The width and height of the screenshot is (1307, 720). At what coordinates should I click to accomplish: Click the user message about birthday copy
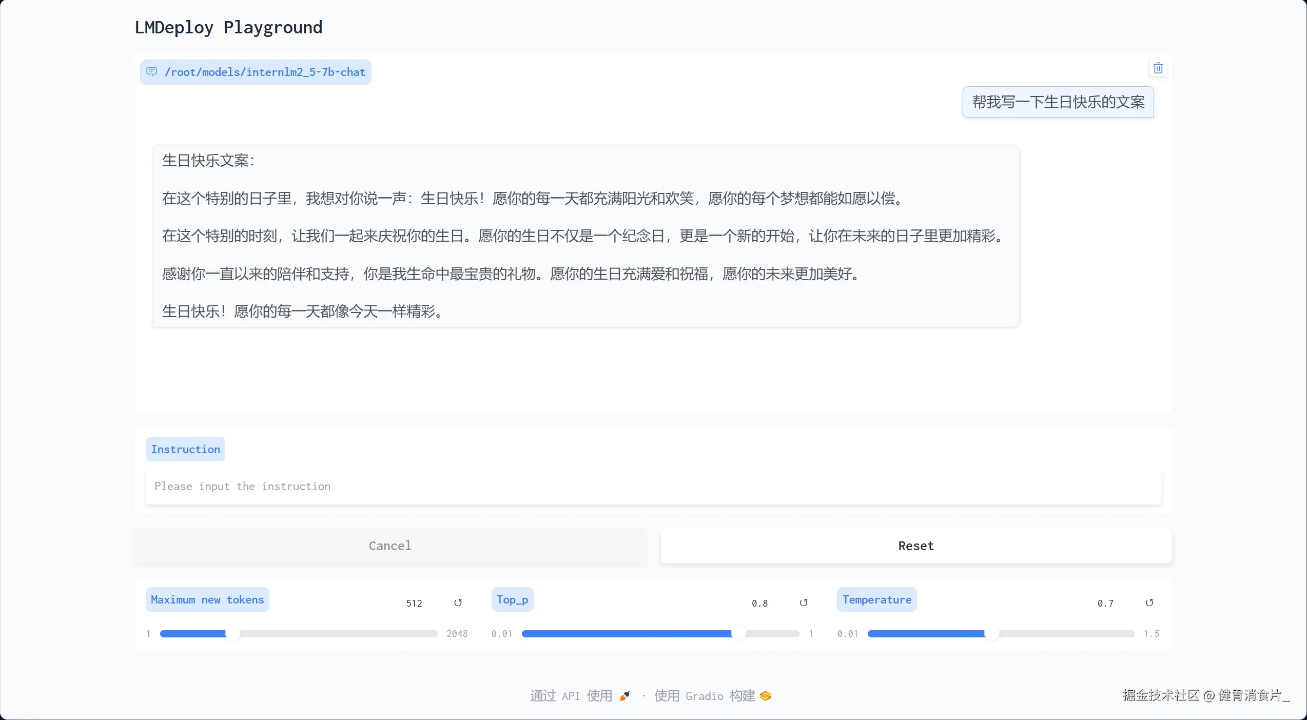[1058, 102]
